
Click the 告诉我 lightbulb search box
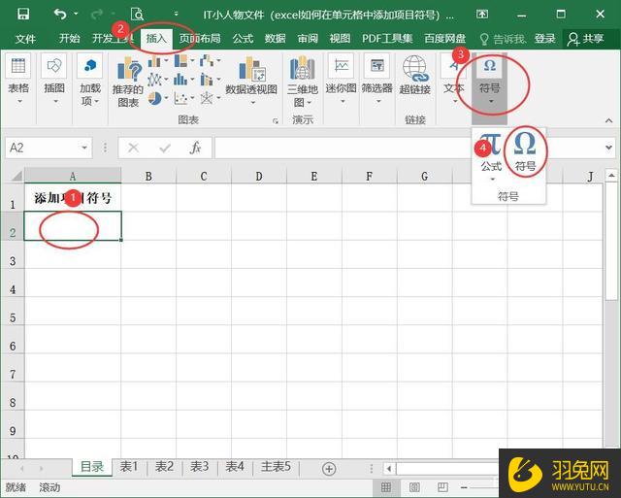tap(503, 39)
